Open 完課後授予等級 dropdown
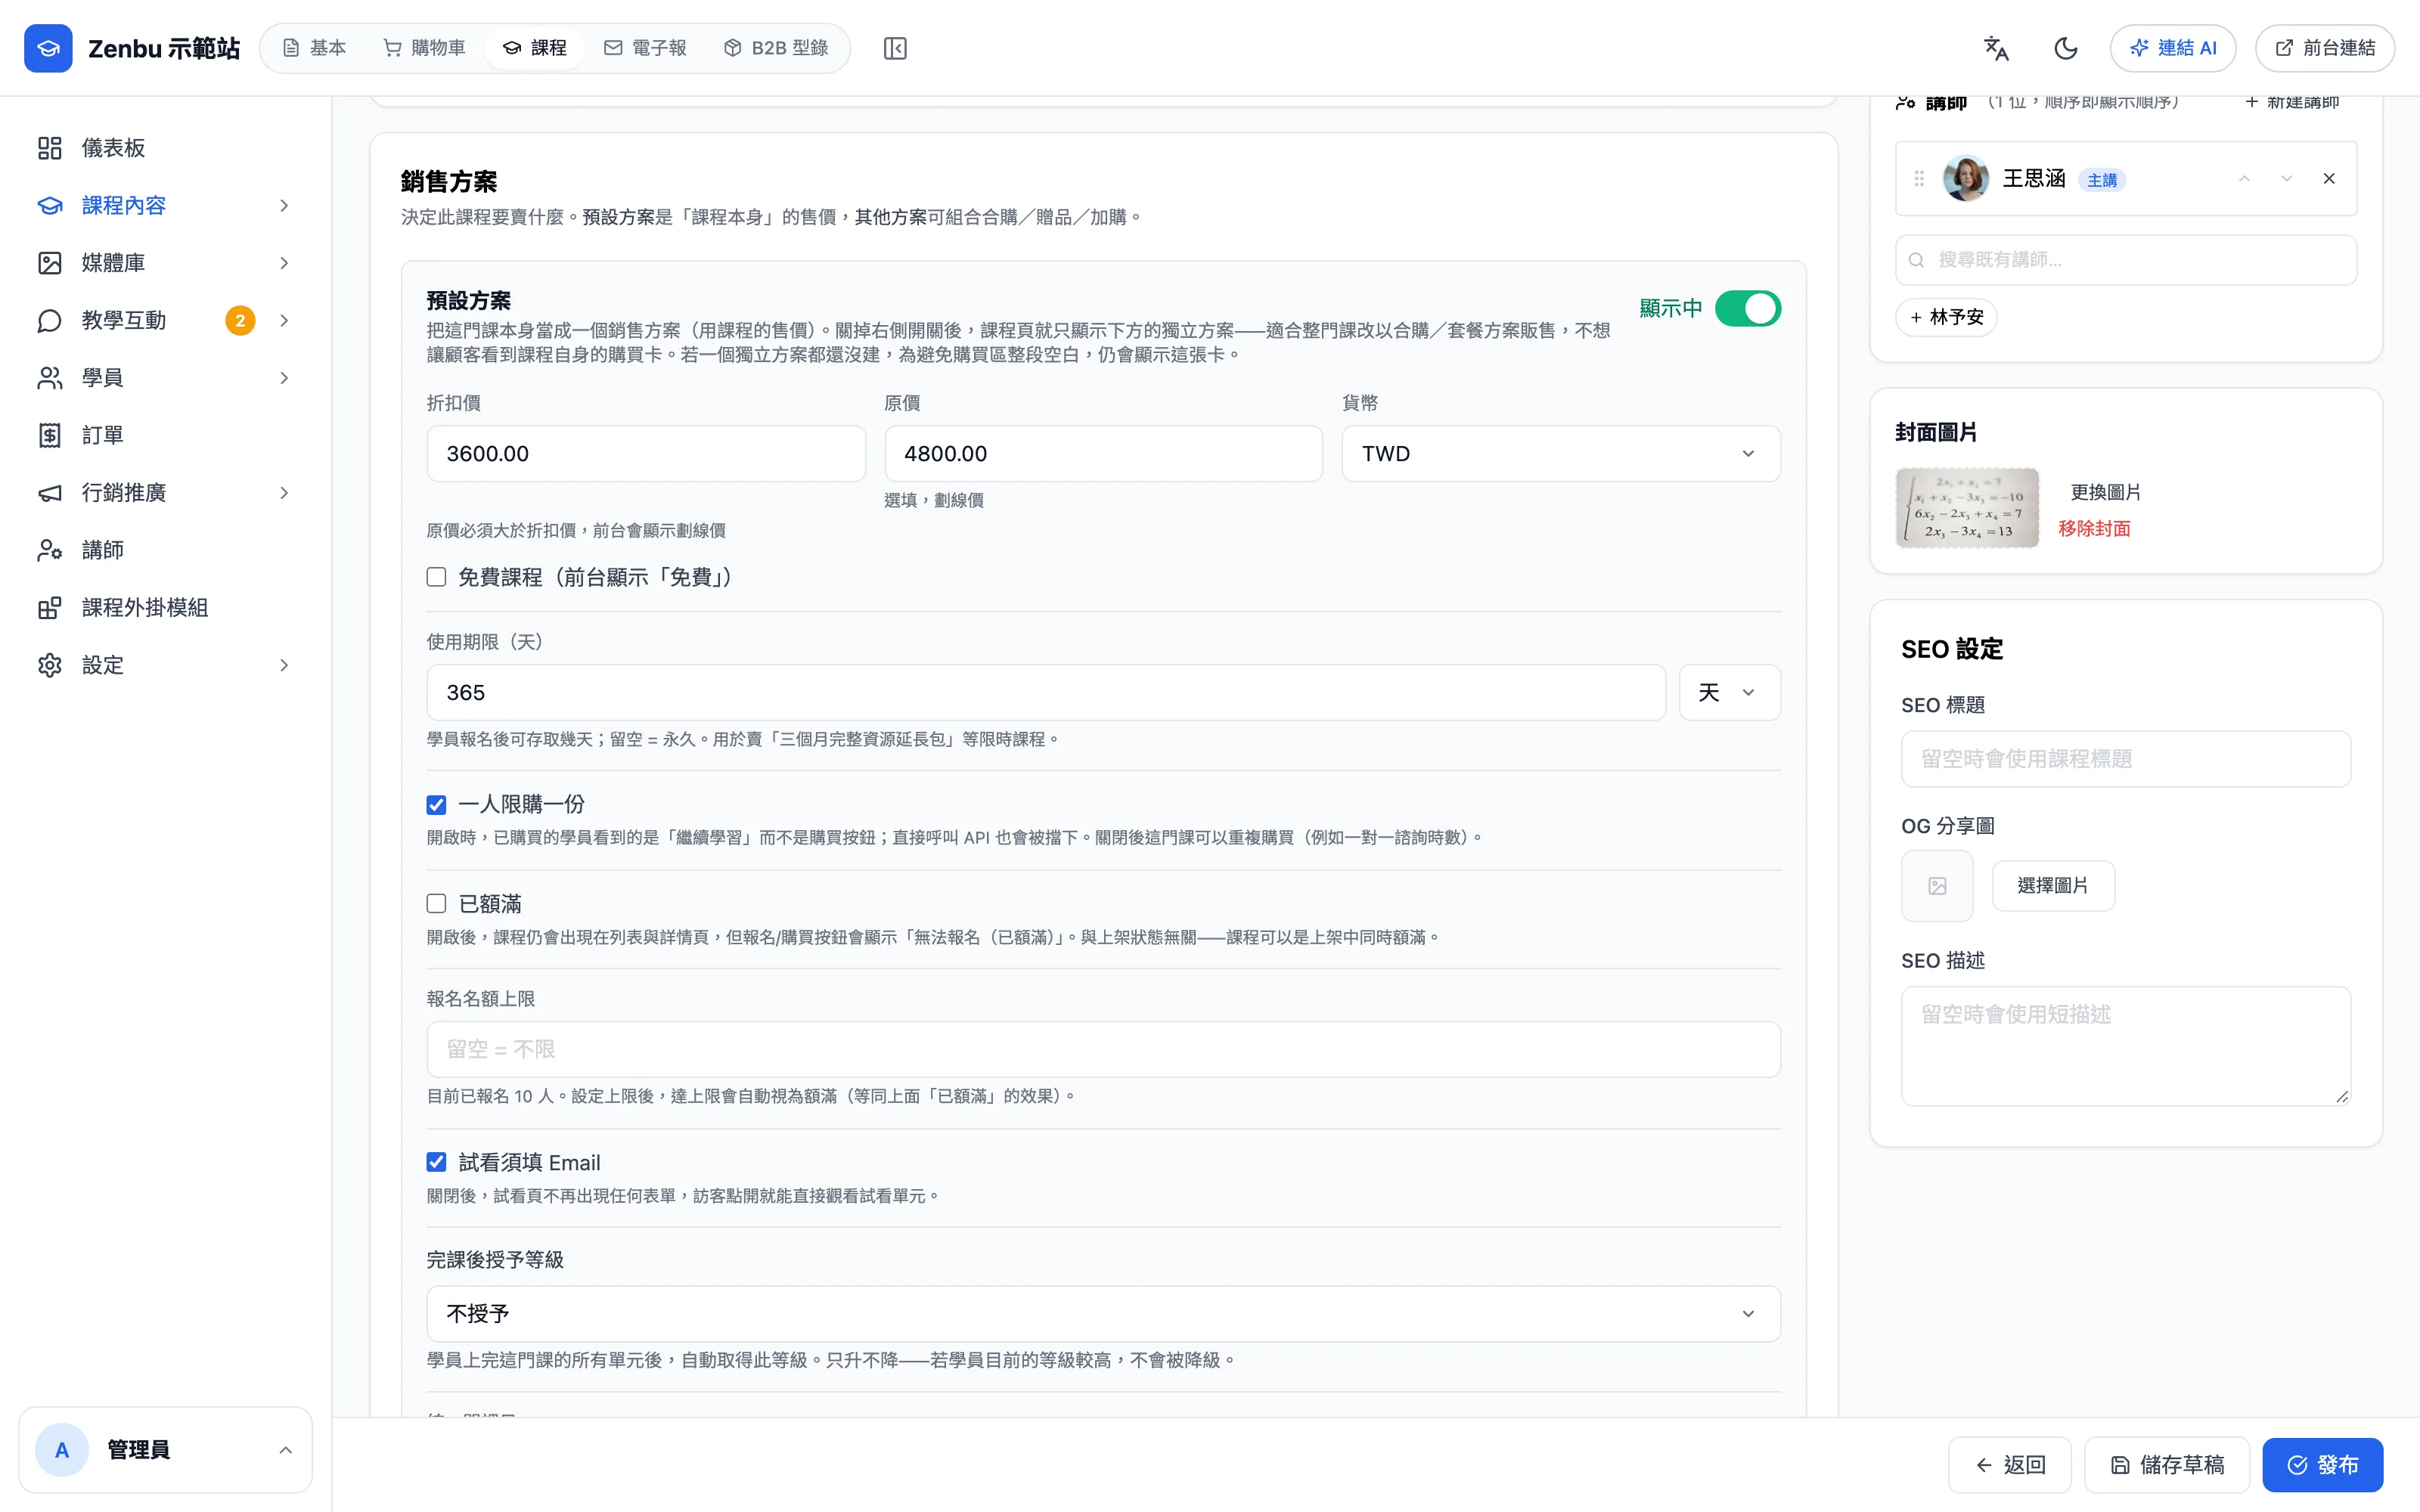2420x1512 pixels. tap(1103, 1314)
